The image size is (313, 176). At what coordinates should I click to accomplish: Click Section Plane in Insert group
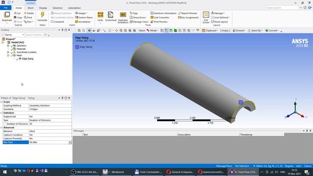84,18
